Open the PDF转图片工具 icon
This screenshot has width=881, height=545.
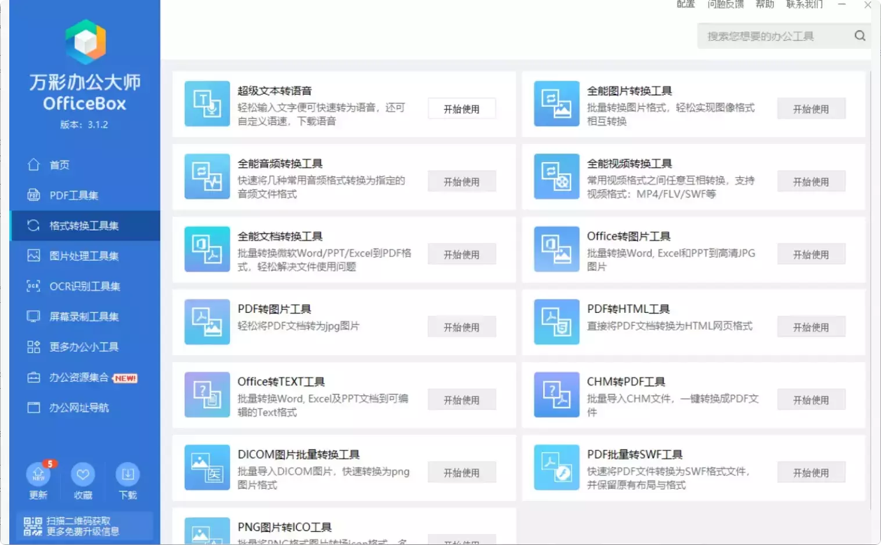point(207,322)
